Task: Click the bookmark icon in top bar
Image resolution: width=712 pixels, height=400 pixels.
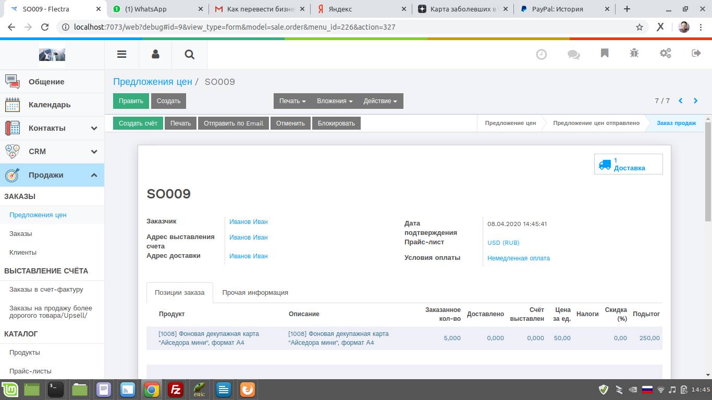Action: (605, 54)
